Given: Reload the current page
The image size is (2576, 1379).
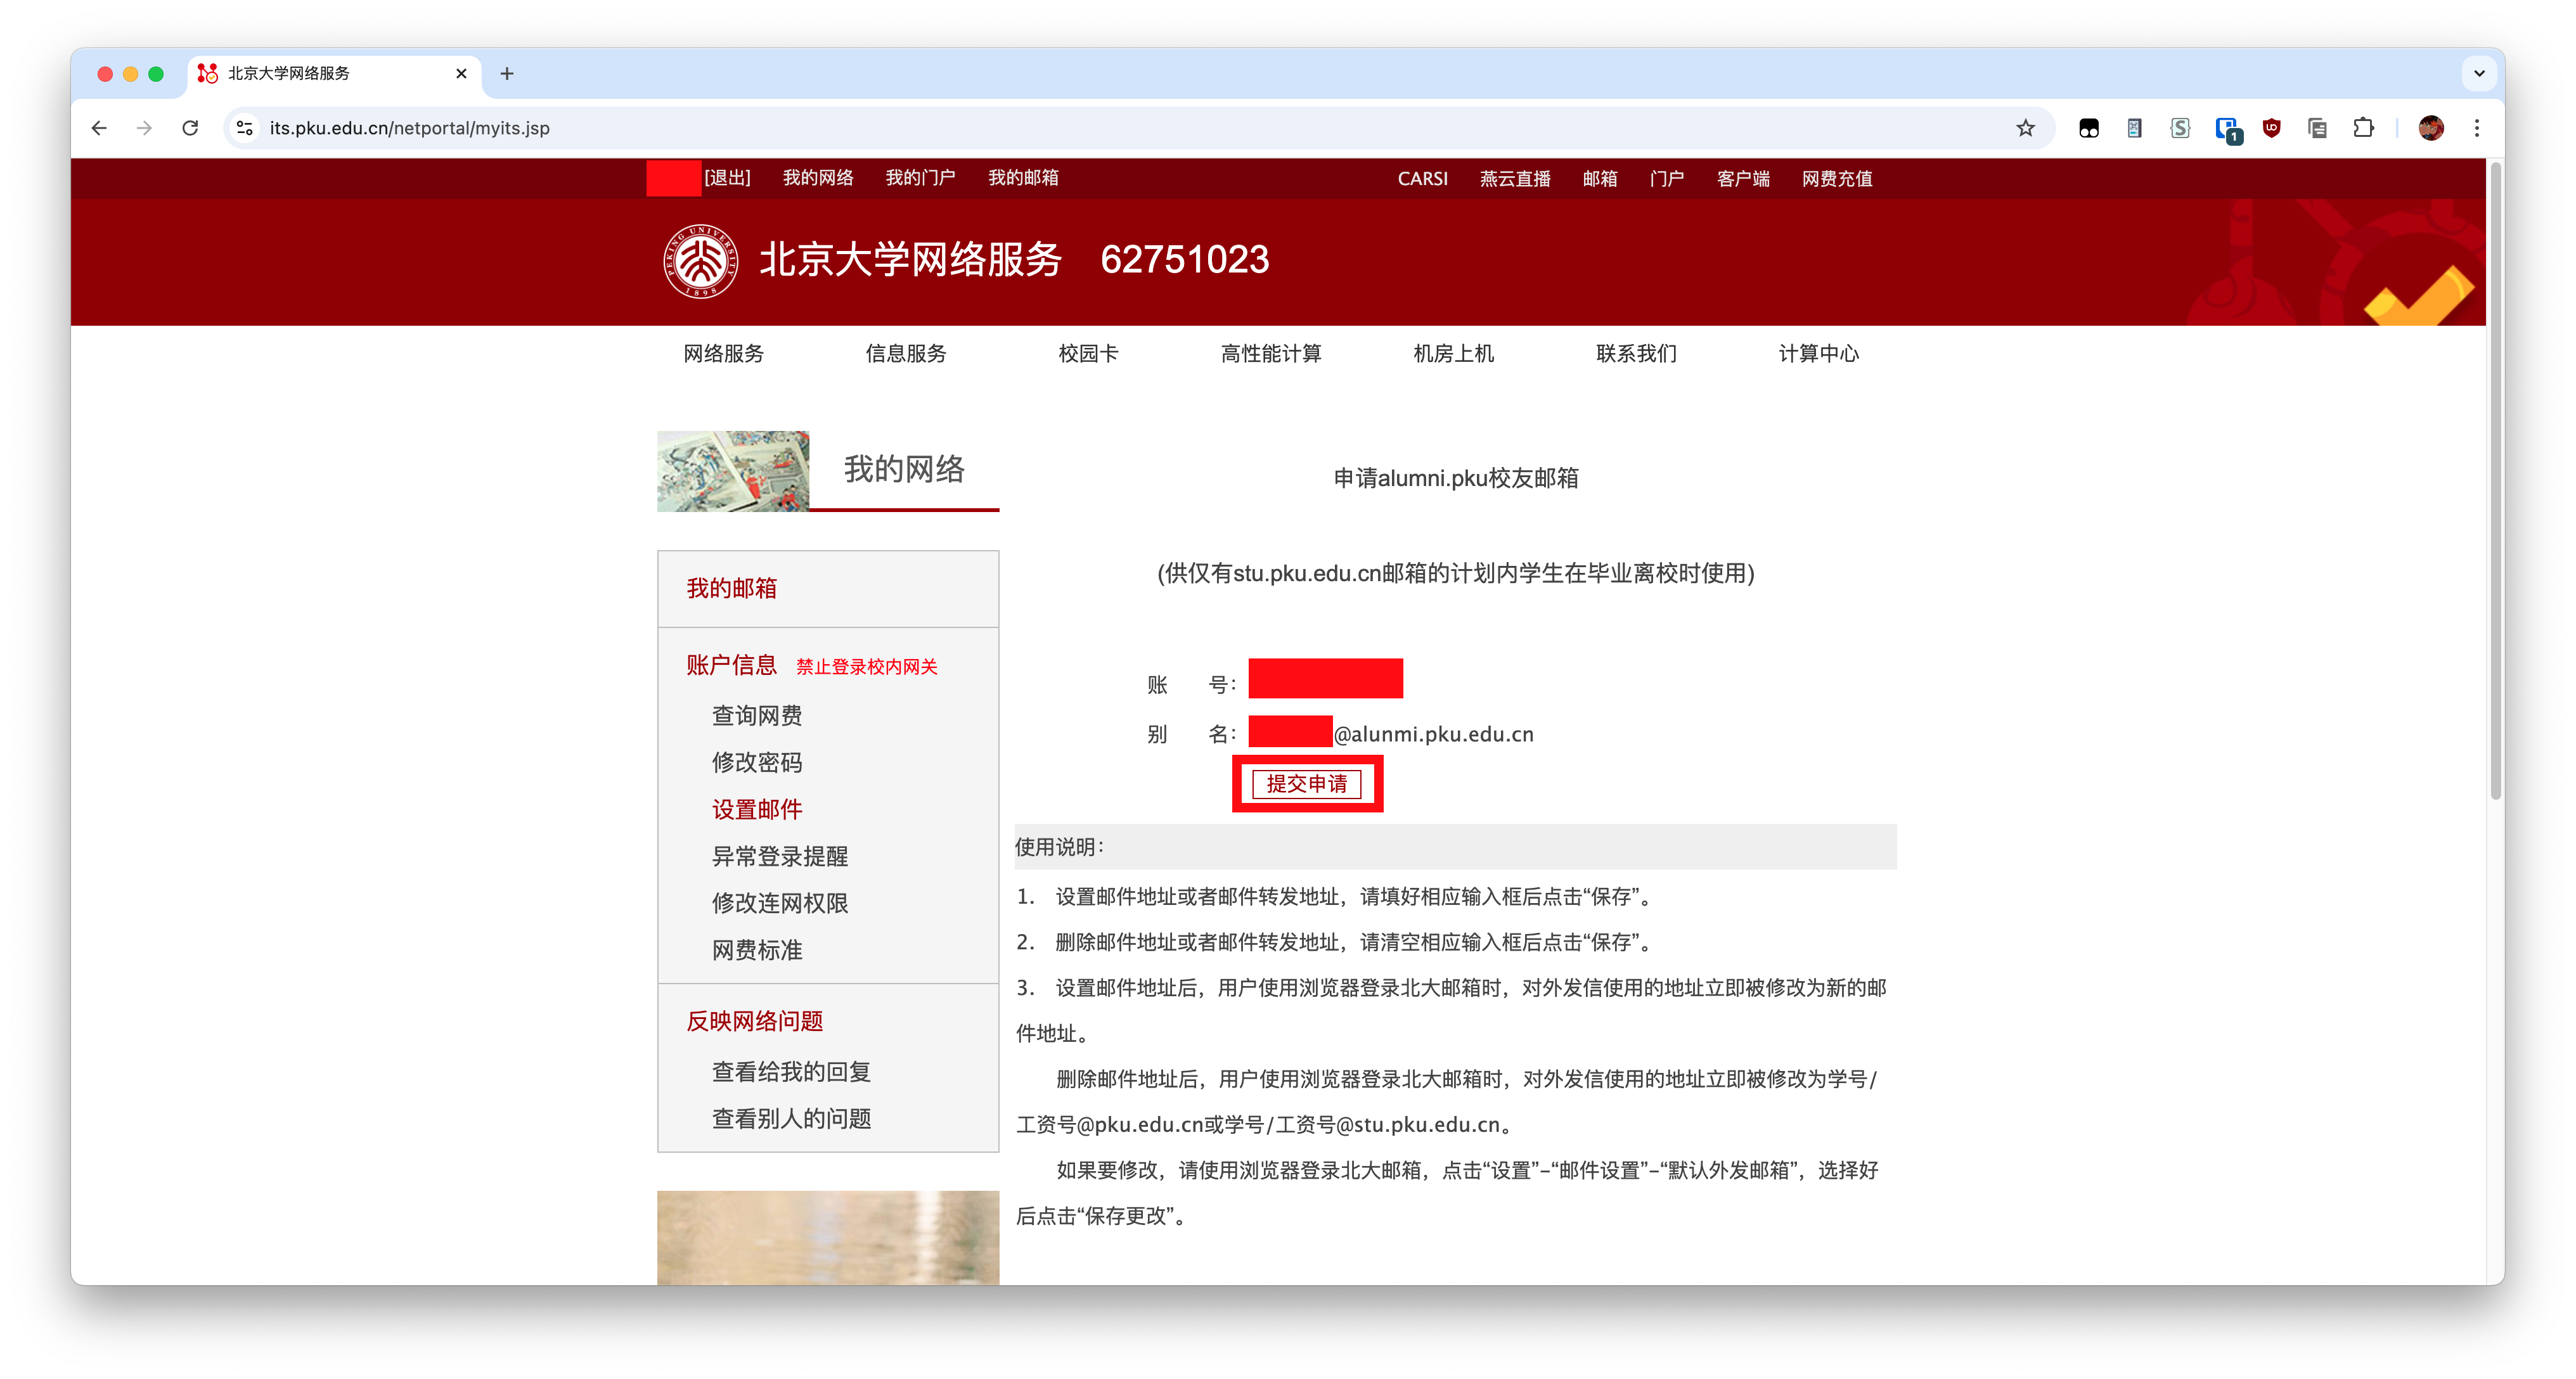Looking at the screenshot, I should pyautogui.click(x=190, y=128).
